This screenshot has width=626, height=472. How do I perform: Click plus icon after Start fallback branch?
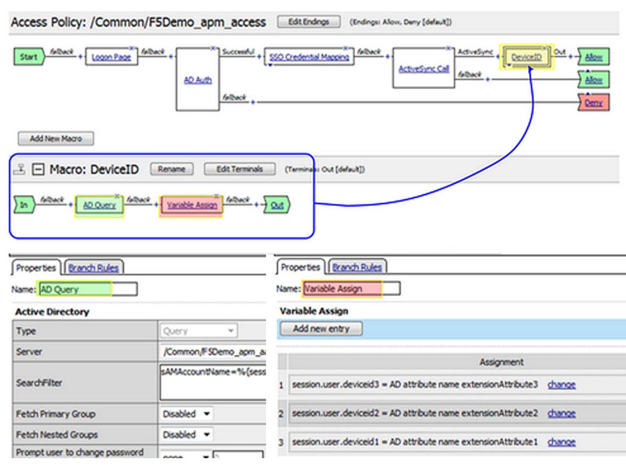click(80, 57)
